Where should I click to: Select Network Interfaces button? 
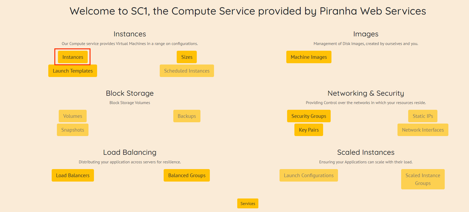click(x=423, y=130)
